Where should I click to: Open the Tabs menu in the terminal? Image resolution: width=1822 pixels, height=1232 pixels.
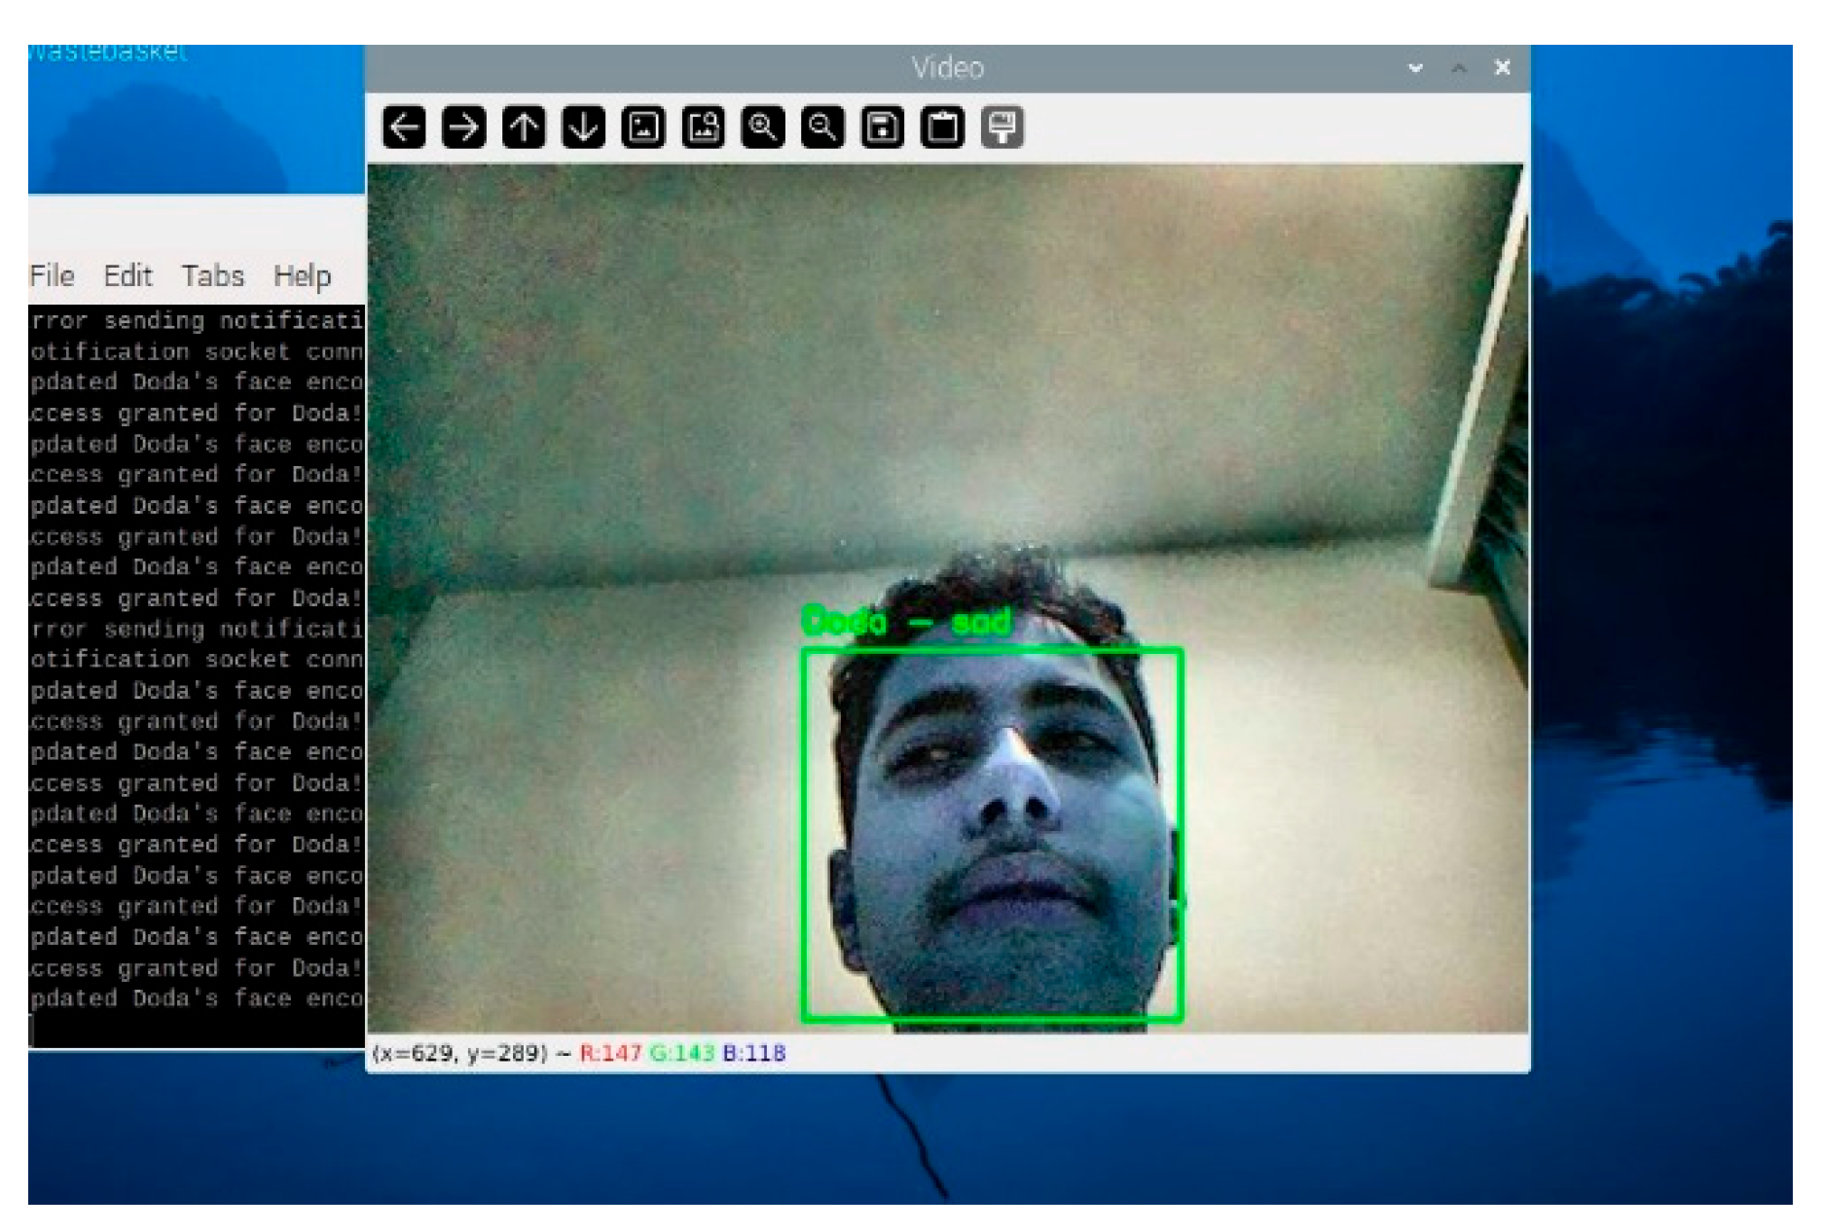pyautogui.click(x=212, y=276)
